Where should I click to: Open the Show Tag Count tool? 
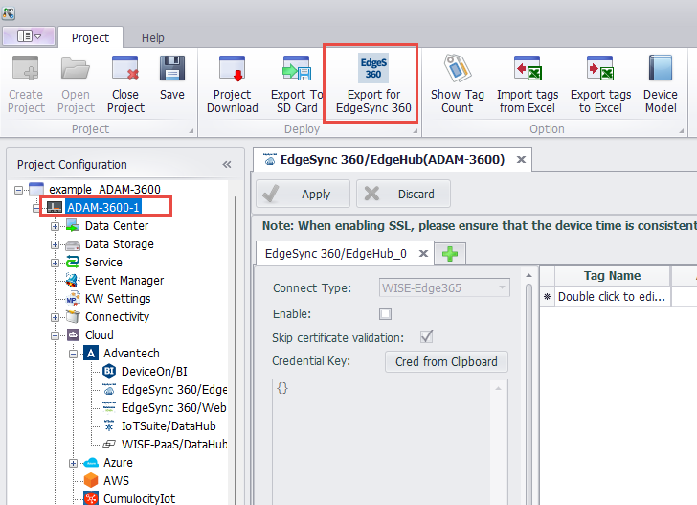pos(457,69)
